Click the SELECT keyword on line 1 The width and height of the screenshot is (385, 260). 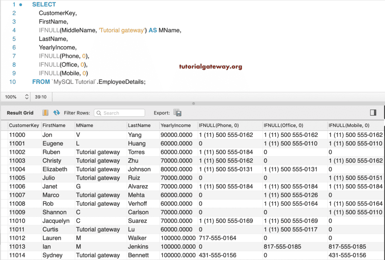[44, 4]
